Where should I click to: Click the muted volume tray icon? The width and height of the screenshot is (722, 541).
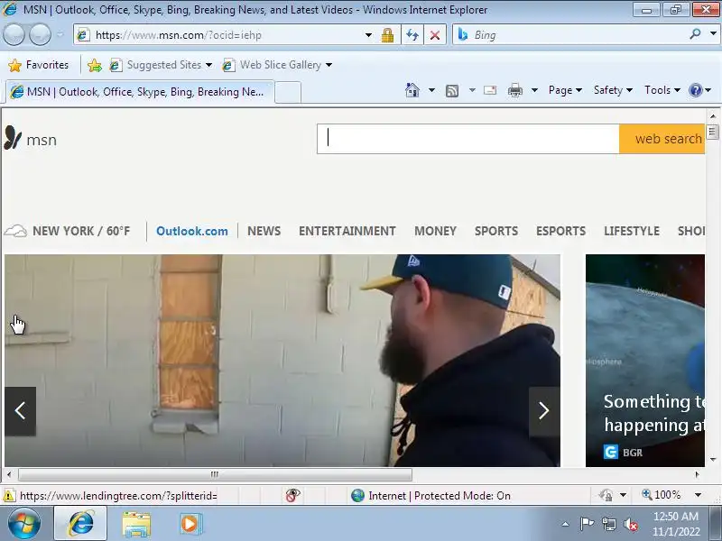(631, 524)
